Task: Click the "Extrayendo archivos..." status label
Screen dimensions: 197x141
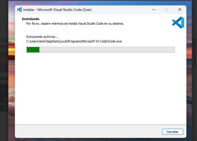Action: point(42,37)
